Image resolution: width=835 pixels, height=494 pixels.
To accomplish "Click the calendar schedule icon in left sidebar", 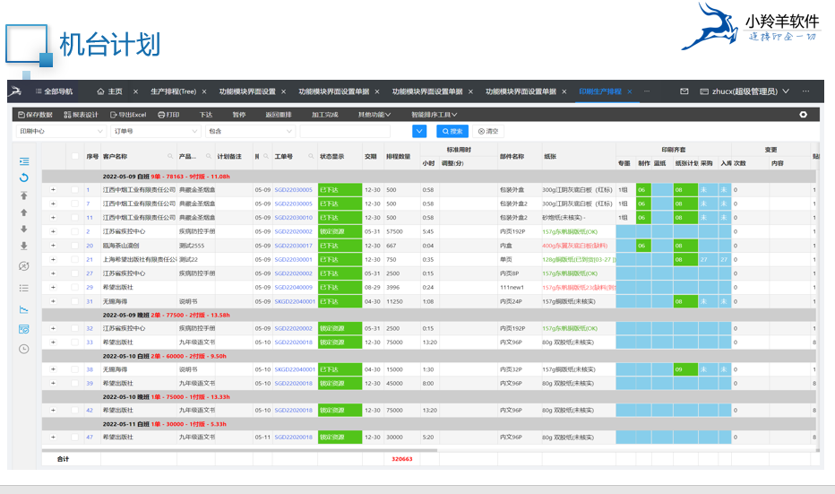I will (x=24, y=329).
